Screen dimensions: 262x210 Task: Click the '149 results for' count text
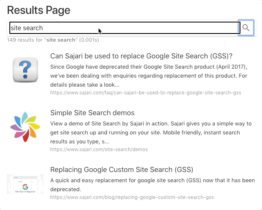click(26, 40)
